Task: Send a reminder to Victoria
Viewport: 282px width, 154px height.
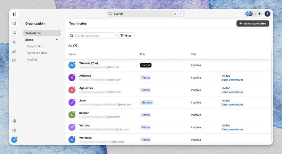Action: pyautogui.click(x=232, y=129)
